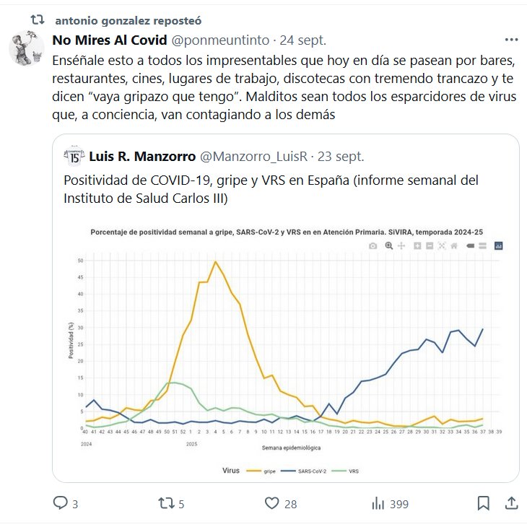This screenshot has height=527, width=527.
Task: Repost this tweet via the retweet icon
Action: click(167, 503)
